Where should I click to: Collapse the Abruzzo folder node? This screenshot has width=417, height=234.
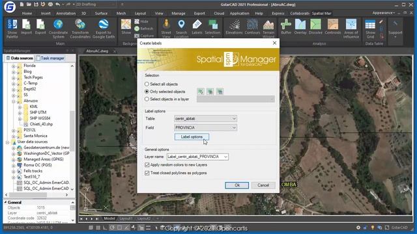coord(13,101)
